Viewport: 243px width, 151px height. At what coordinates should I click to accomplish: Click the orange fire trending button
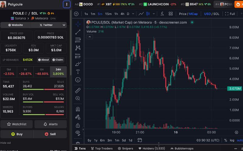(x=239, y=4)
